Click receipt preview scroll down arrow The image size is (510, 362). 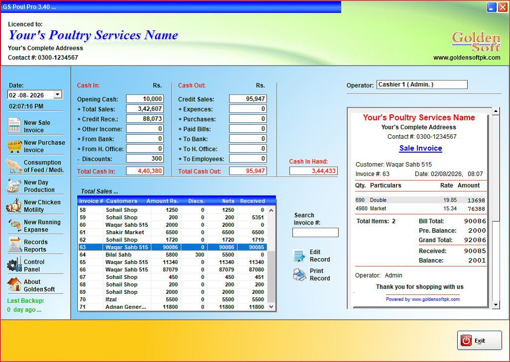click(x=496, y=305)
